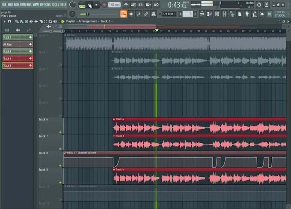This screenshot has width=291, height=209.
Task: Open the FILE menu
Action: click(4, 5)
